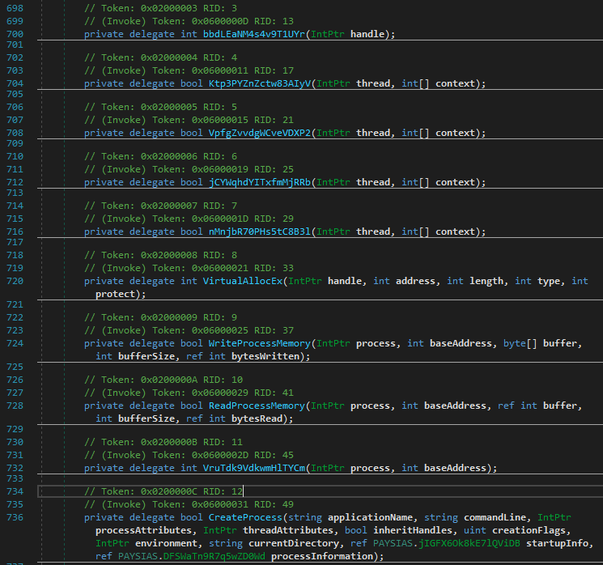Viewport: 603px width, 565px height.
Task: Select the VpfgZvvdgWCveVDXP2 delegate identifier
Action: pos(260,133)
